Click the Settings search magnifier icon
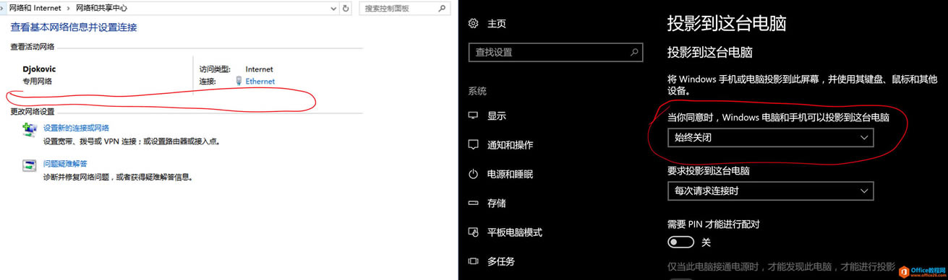Image resolution: width=948 pixels, height=280 pixels. pos(634,53)
